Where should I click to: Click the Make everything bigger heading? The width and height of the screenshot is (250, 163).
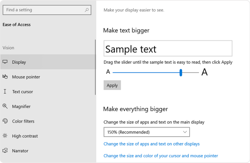[x=135, y=109]
